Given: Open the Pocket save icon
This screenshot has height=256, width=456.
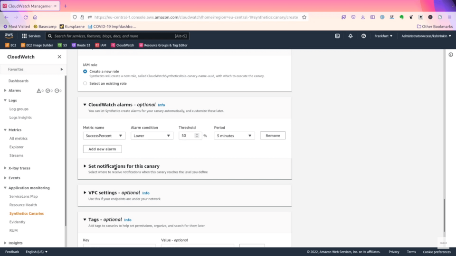Looking at the screenshot, I should click(353, 18).
